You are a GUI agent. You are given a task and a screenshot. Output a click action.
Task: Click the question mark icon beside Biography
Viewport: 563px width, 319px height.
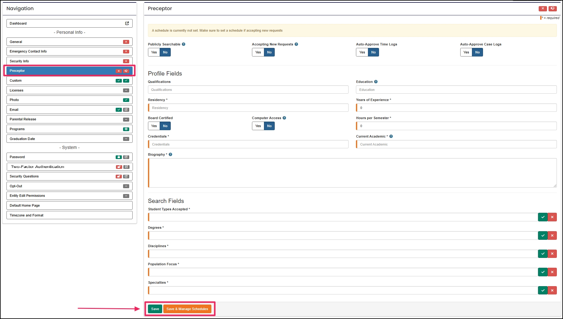tap(170, 154)
